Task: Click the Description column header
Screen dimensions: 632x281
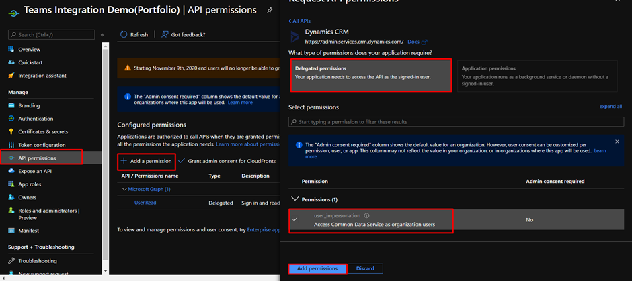Action: coord(255,176)
